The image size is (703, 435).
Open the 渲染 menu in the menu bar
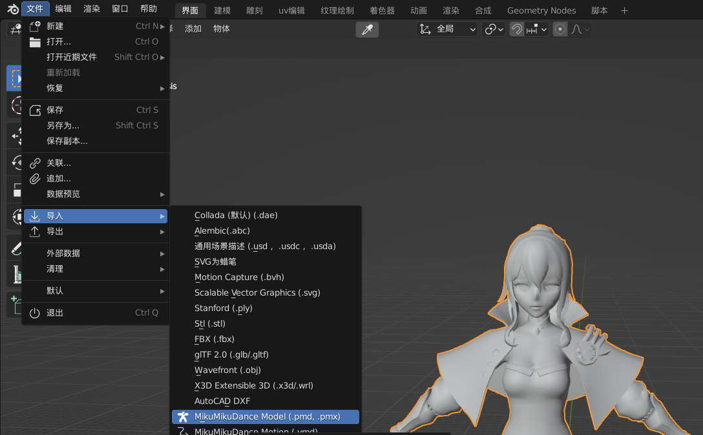[92, 8]
